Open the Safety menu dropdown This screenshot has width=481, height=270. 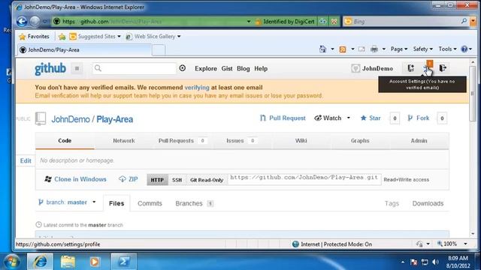(422, 49)
